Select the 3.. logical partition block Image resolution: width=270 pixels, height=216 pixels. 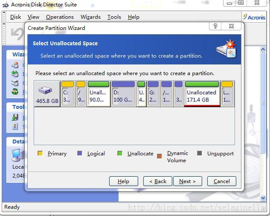178,93
